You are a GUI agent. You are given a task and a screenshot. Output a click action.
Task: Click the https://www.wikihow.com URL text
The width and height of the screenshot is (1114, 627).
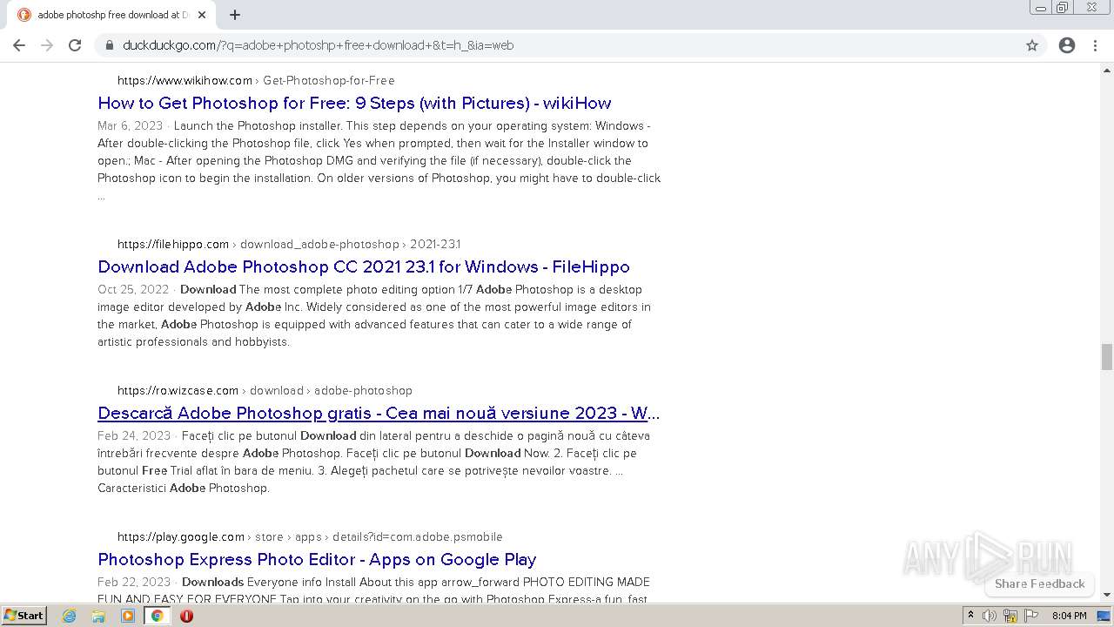point(185,80)
